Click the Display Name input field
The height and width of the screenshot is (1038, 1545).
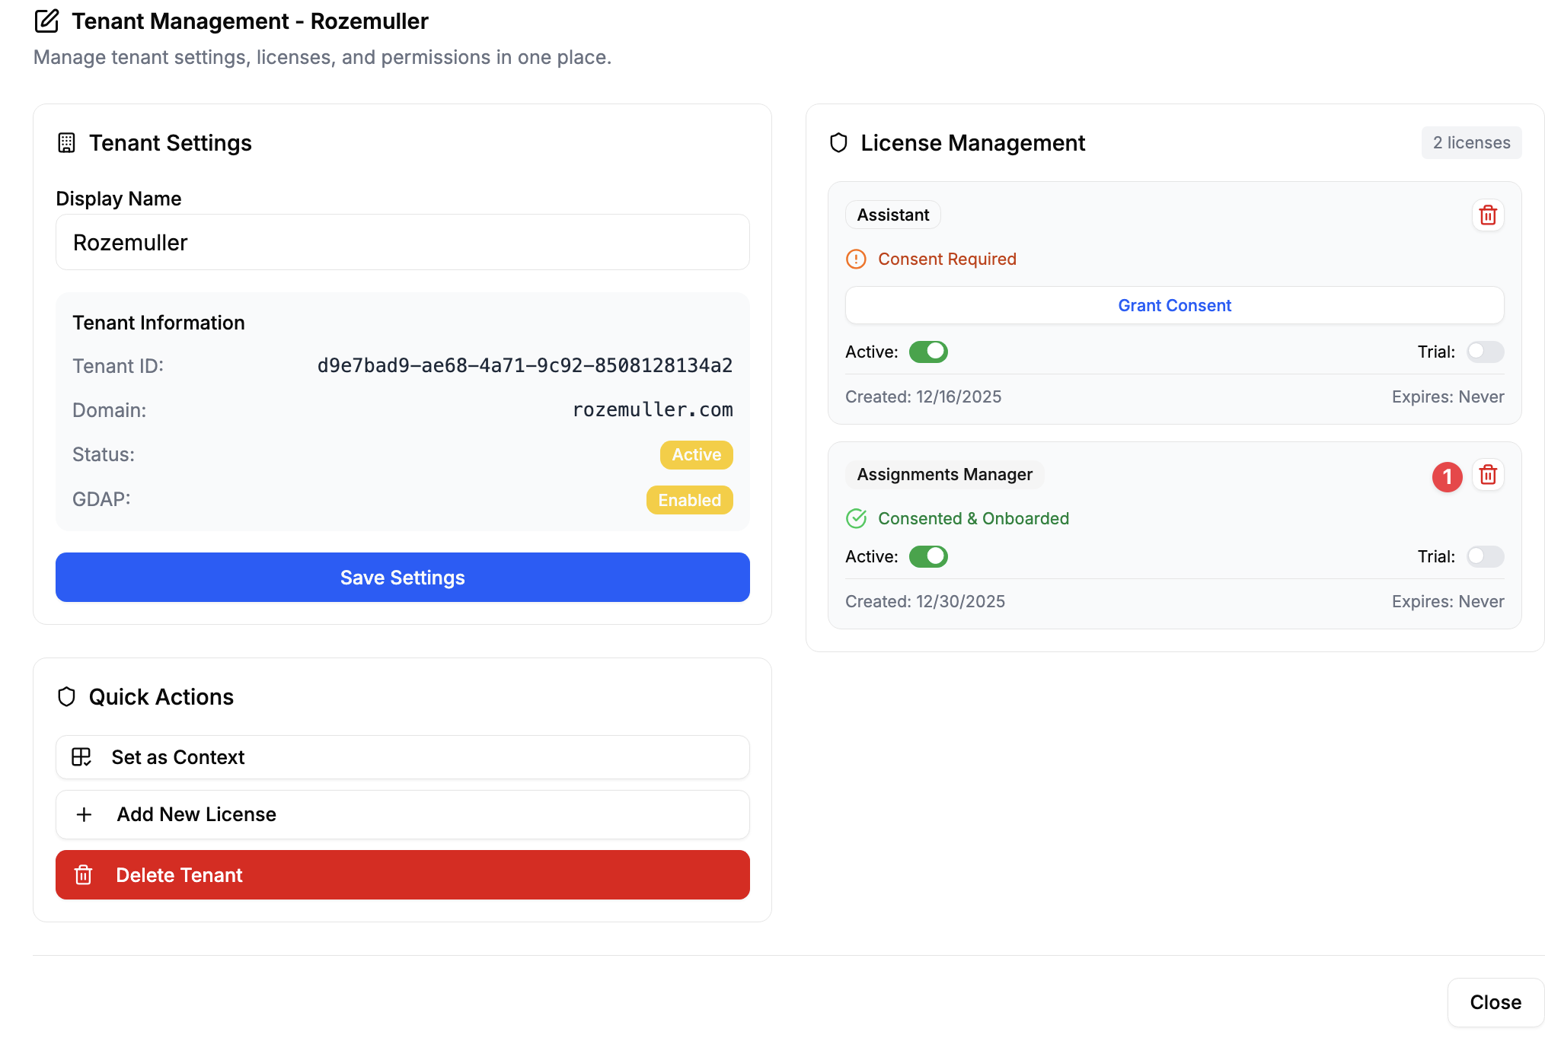tap(402, 243)
